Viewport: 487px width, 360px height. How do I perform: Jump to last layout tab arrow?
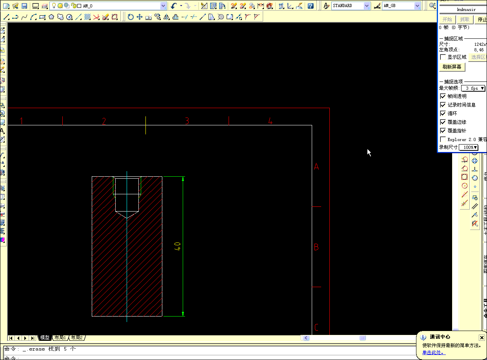coord(33,338)
